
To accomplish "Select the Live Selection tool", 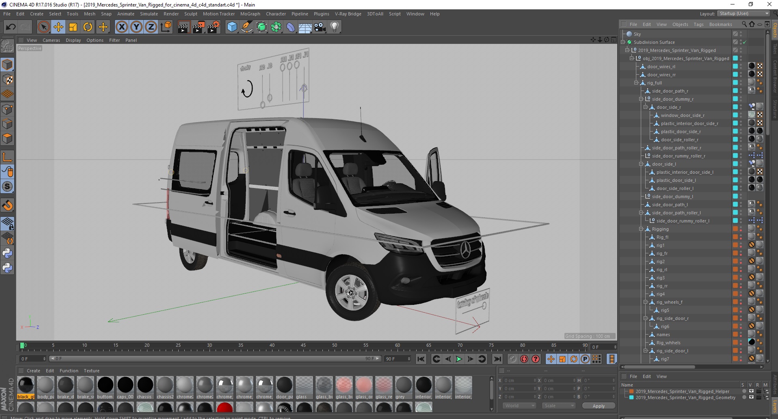I will [43, 27].
